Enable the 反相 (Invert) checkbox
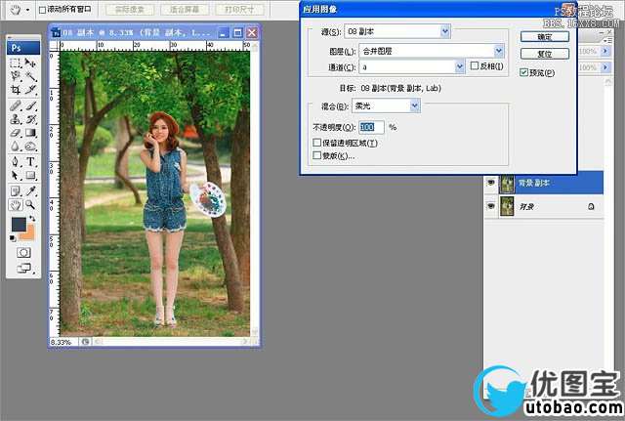 tap(475, 66)
